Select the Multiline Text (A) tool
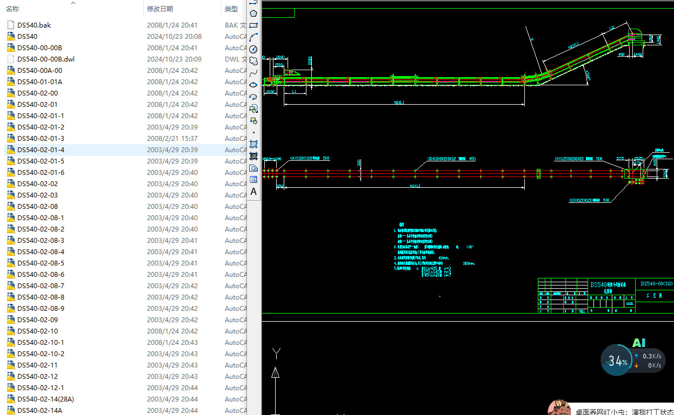674x415 pixels. point(253,192)
